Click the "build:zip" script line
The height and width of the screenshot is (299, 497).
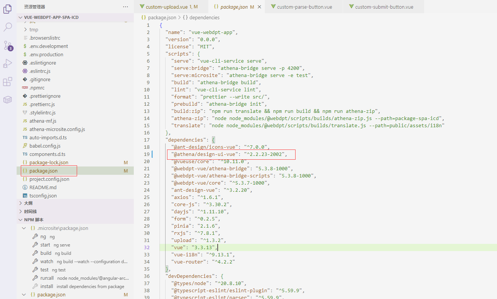pyautogui.click(x=276, y=111)
